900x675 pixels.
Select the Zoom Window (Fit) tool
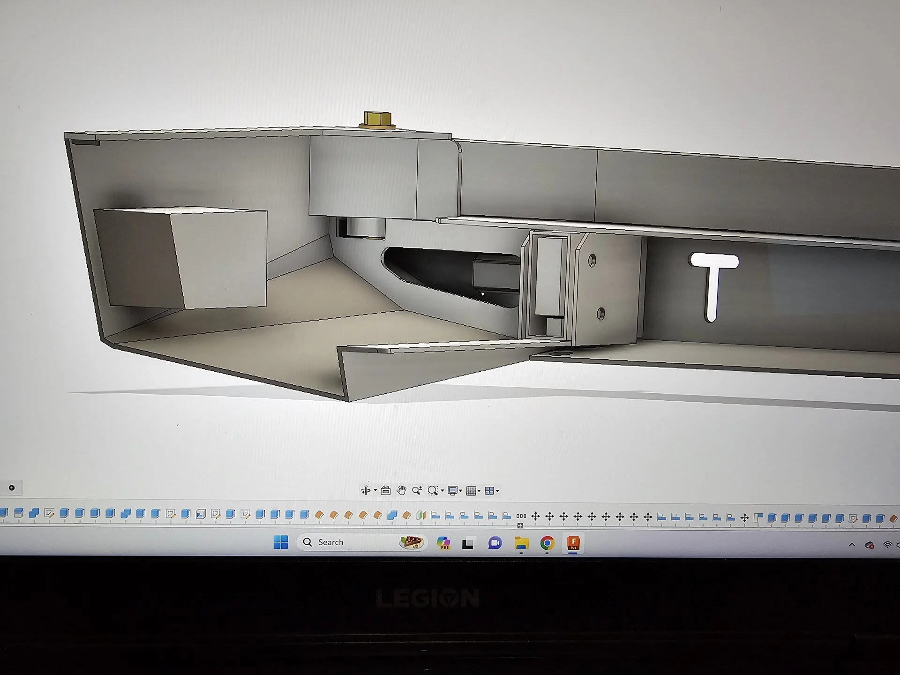(433, 491)
